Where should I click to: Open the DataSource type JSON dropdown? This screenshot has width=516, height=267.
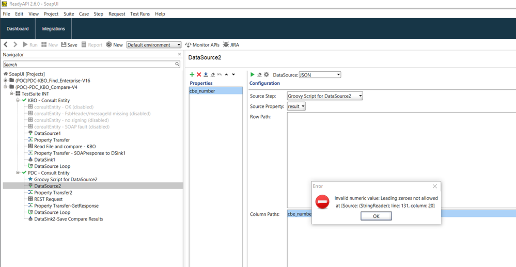point(320,75)
